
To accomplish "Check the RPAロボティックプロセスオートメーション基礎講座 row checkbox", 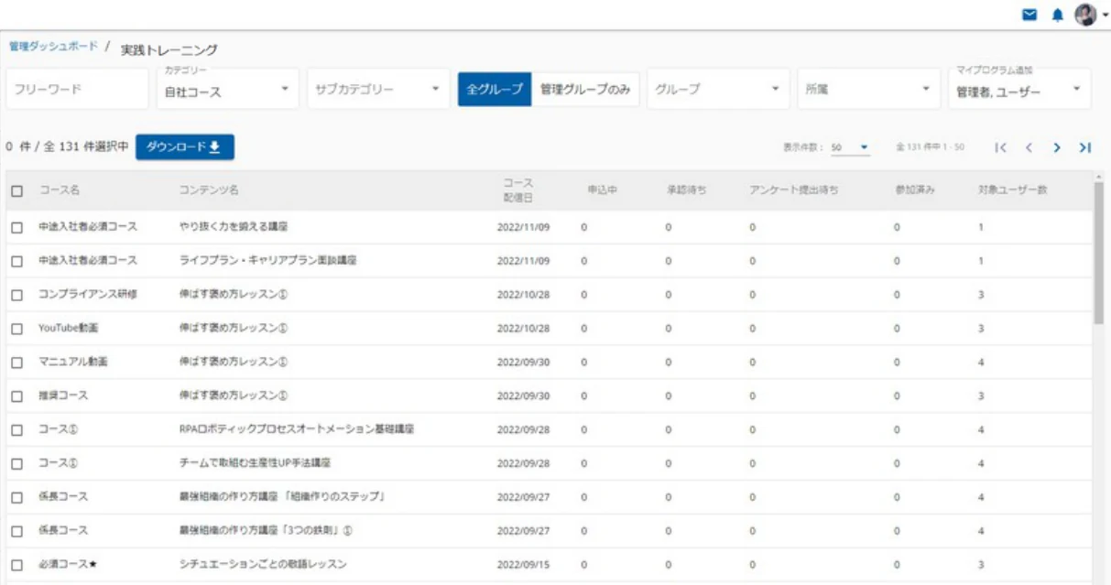I will (16, 430).
